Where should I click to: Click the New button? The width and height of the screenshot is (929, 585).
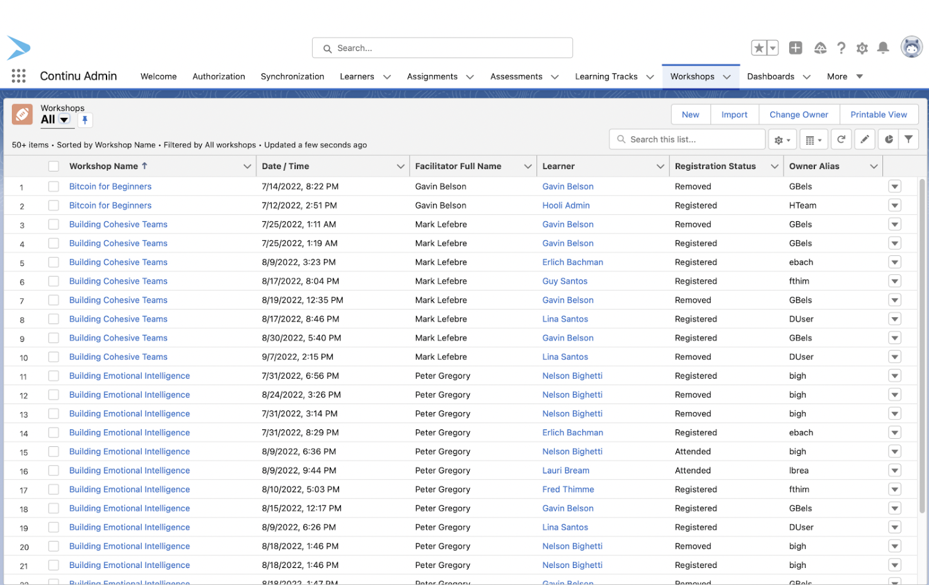[x=690, y=114]
